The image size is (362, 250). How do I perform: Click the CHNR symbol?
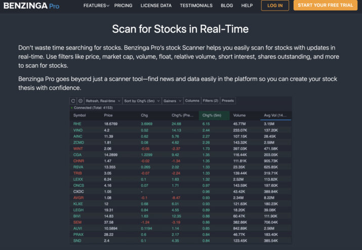coord(78,161)
